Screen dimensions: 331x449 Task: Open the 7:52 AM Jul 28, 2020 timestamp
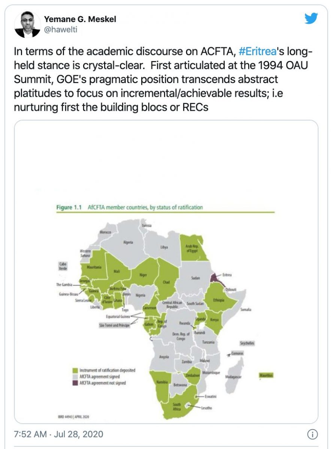pyautogui.click(x=58, y=434)
